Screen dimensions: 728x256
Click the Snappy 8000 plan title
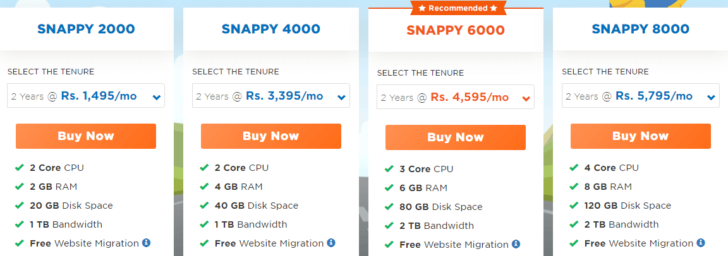coord(640,29)
